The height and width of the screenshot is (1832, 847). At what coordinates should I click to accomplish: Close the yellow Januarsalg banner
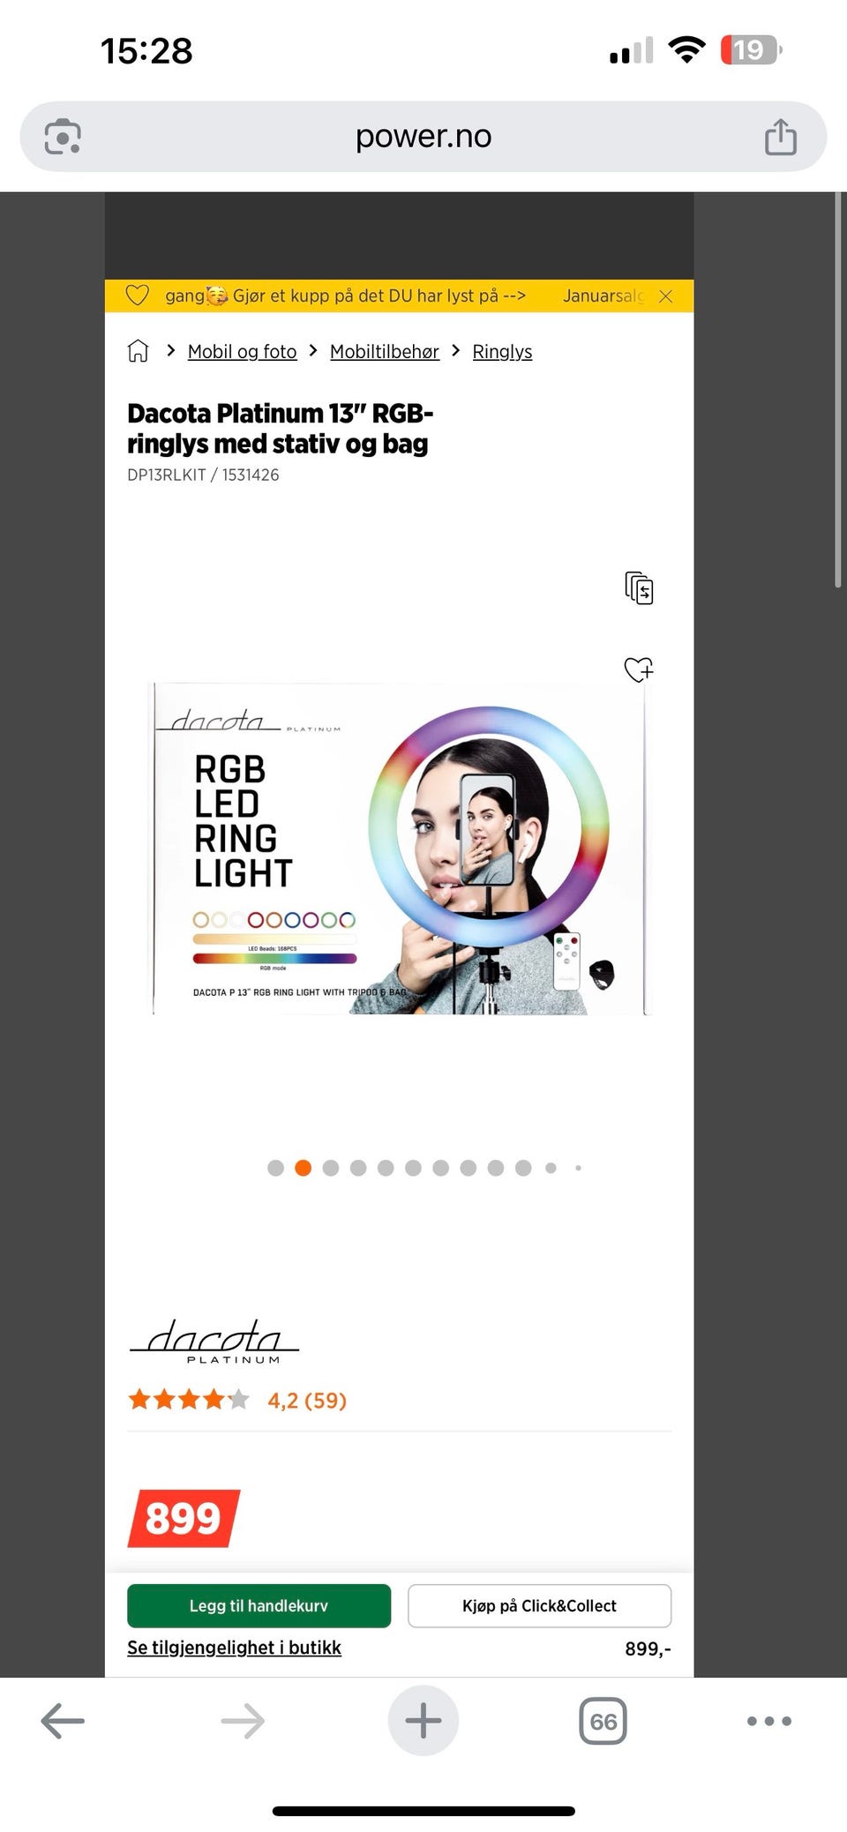[x=666, y=296]
